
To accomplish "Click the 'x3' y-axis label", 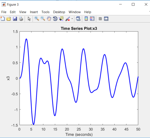I will (8, 78).
